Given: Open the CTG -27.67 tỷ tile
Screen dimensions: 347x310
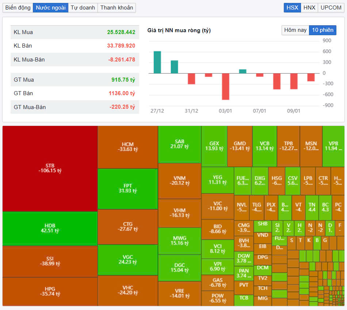Looking at the screenshot, I should click(x=128, y=227).
